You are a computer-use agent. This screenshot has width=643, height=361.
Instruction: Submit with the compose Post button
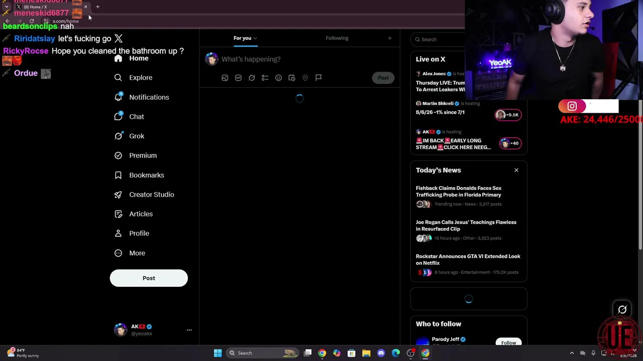pos(383,78)
